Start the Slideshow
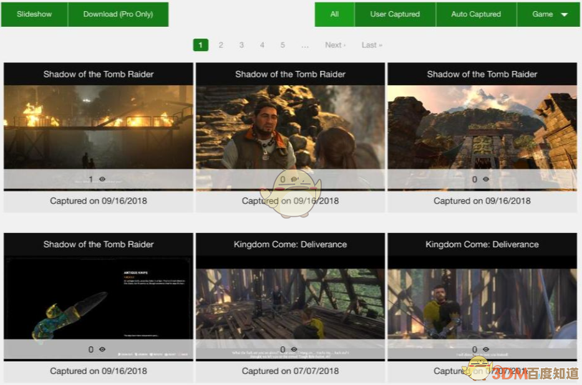The width and height of the screenshot is (582, 385). (34, 14)
